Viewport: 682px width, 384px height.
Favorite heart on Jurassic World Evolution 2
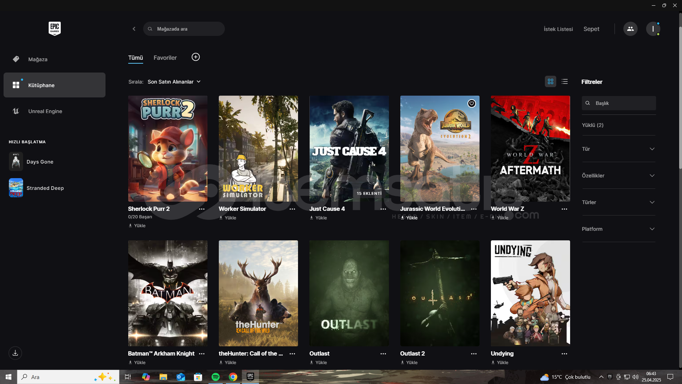[x=471, y=103]
